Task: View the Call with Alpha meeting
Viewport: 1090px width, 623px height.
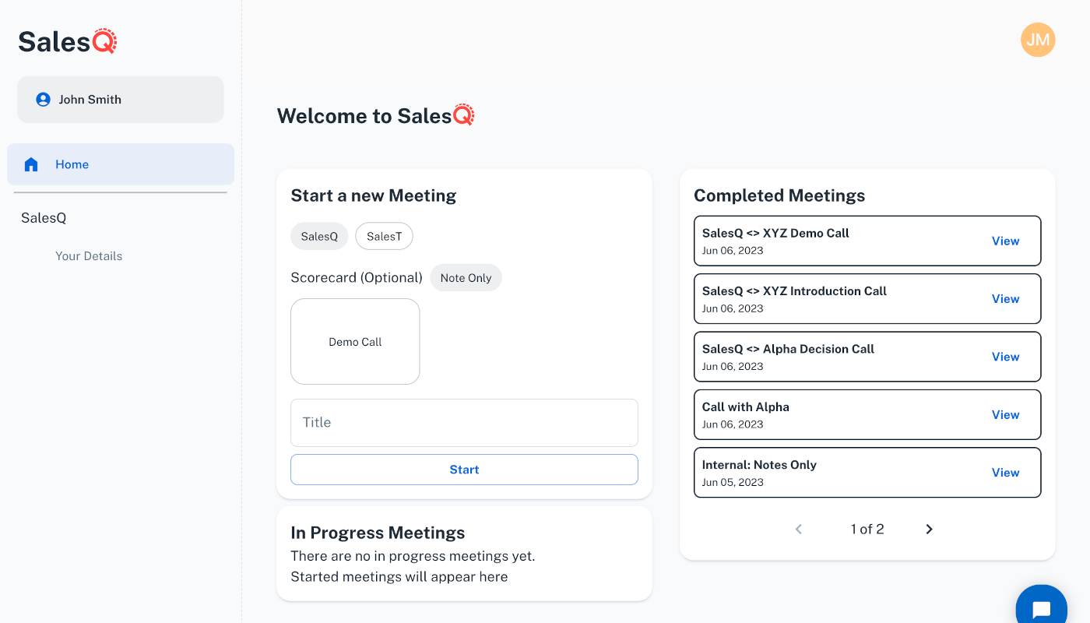Action: [1005, 415]
